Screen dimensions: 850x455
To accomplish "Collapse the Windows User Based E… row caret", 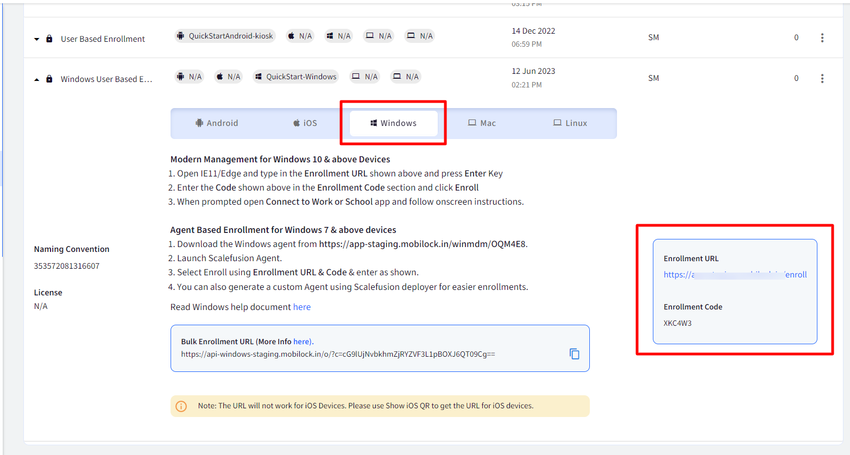I will (36, 79).
